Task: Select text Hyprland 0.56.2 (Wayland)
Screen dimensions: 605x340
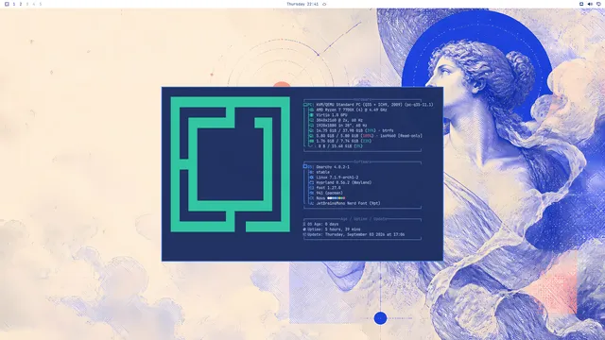Action: pyautogui.click(x=344, y=182)
